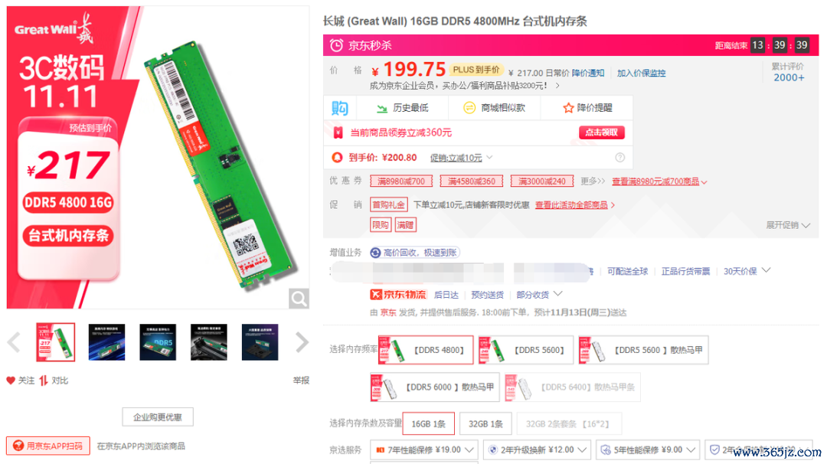
Task: Select the 32GB 1条 capacity option
Action: 485,423
